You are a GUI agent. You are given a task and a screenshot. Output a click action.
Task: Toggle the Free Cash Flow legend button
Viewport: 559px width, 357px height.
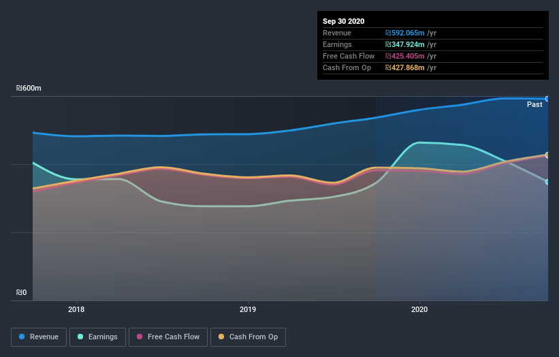click(168, 337)
